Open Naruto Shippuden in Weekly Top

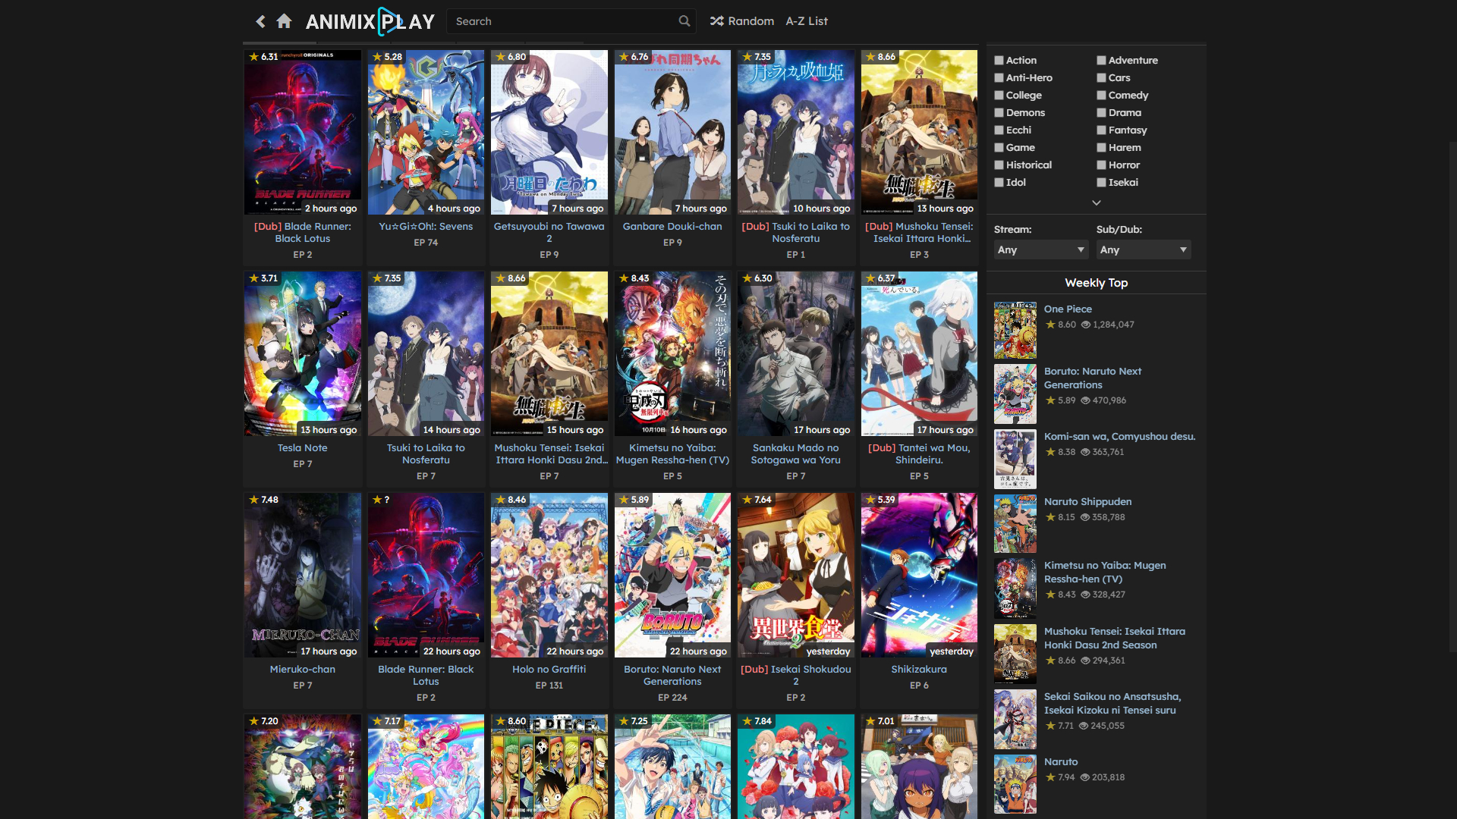[x=1087, y=501]
